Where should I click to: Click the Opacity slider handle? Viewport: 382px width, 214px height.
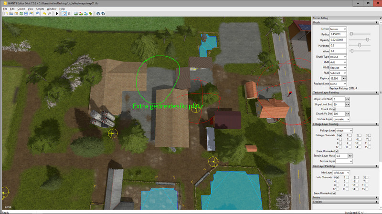coord(368,40)
